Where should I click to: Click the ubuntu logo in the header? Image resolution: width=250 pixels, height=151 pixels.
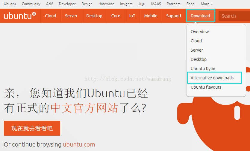pos(20,16)
